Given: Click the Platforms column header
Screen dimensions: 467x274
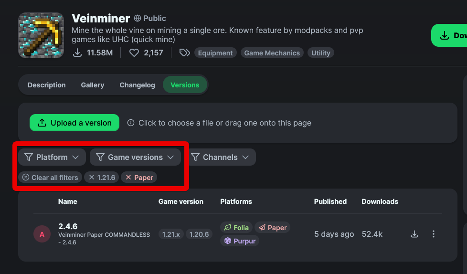Looking at the screenshot, I should [x=236, y=201].
